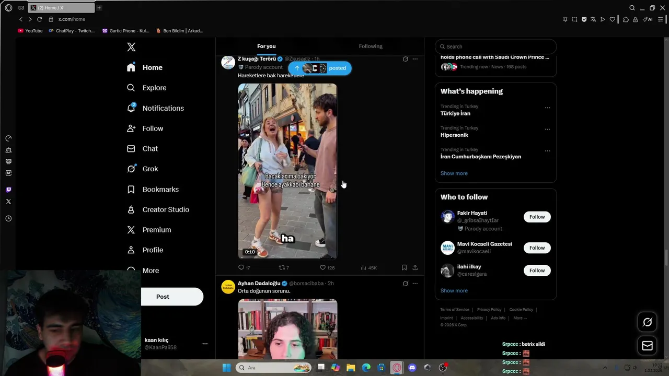Screen dimensions: 669x376
Task: Open Twitch in Opera sidebar
Action: coord(8,190)
